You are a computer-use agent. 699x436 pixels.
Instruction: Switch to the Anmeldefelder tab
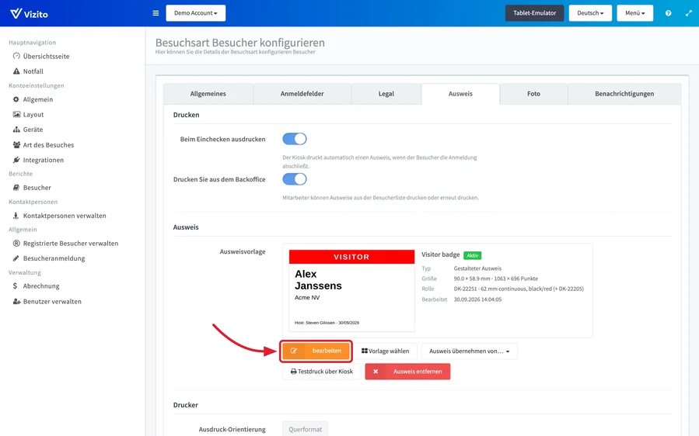pos(302,94)
